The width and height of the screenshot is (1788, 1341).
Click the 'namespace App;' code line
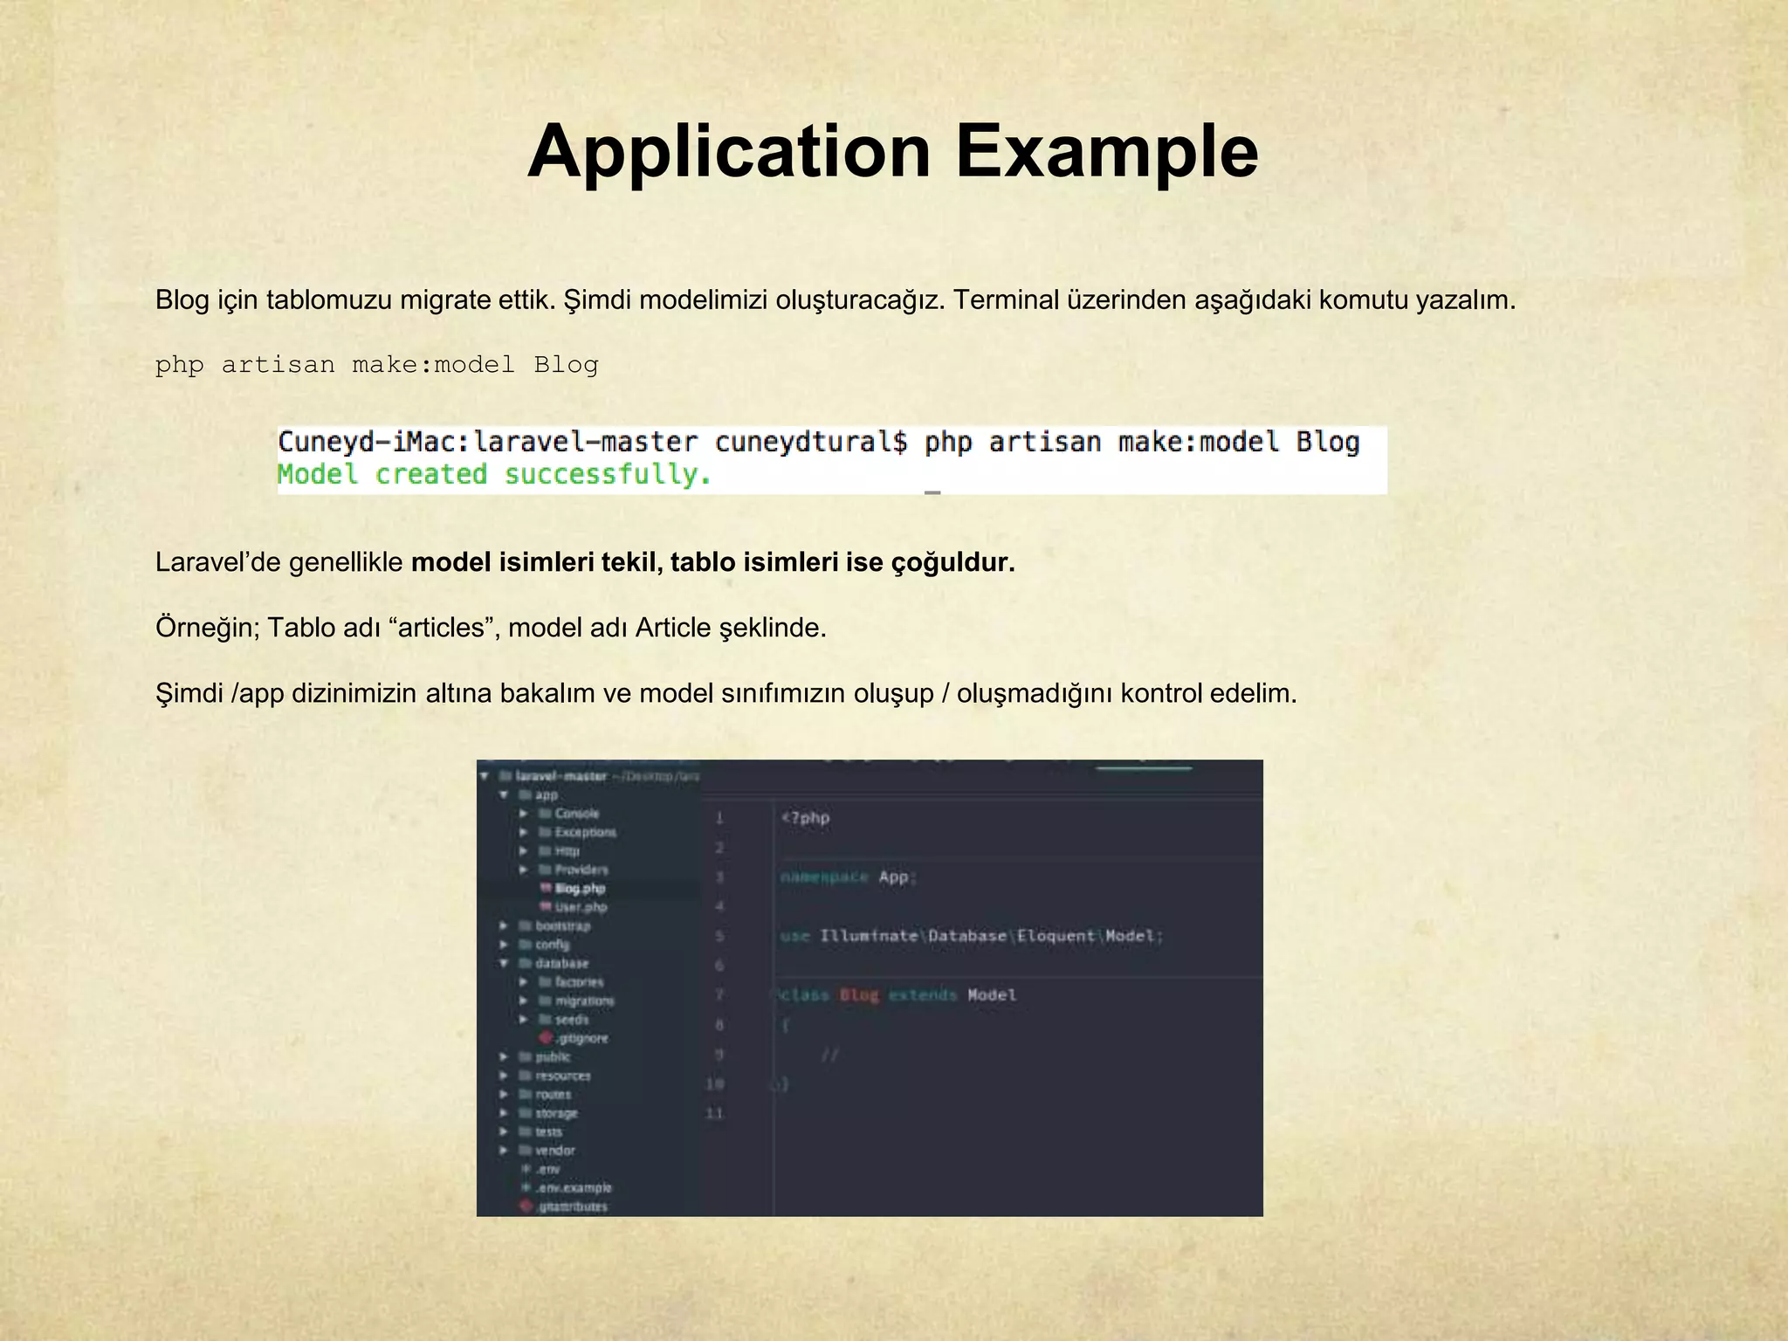849,877
